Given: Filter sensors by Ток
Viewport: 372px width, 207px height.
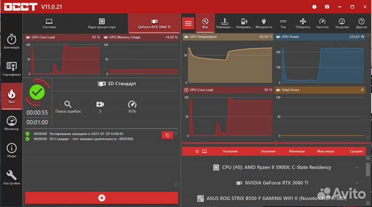Looking at the screenshot, I should [x=283, y=23].
